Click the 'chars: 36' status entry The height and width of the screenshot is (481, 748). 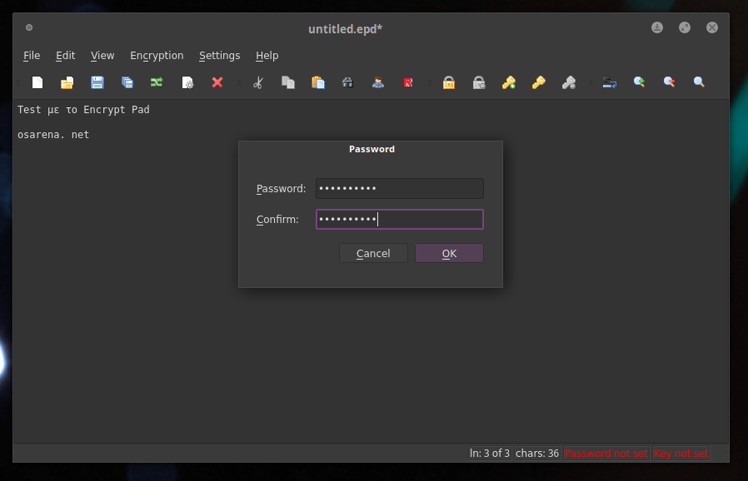coord(537,453)
